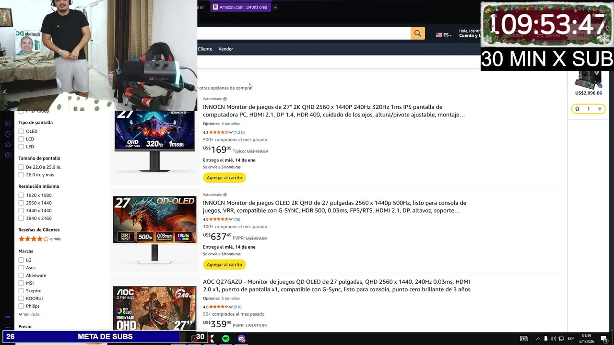Open the QD-OLED 500Hz monitor thumbnail
This screenshot has width=614, height=345.
(154, 230)
